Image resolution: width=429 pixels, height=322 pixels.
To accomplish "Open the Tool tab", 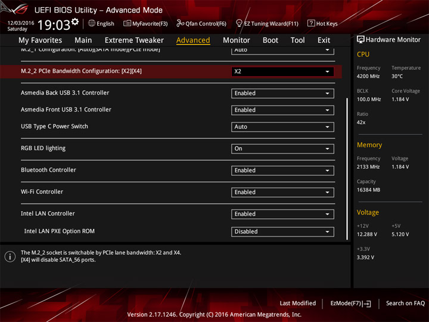I will 298,41.
